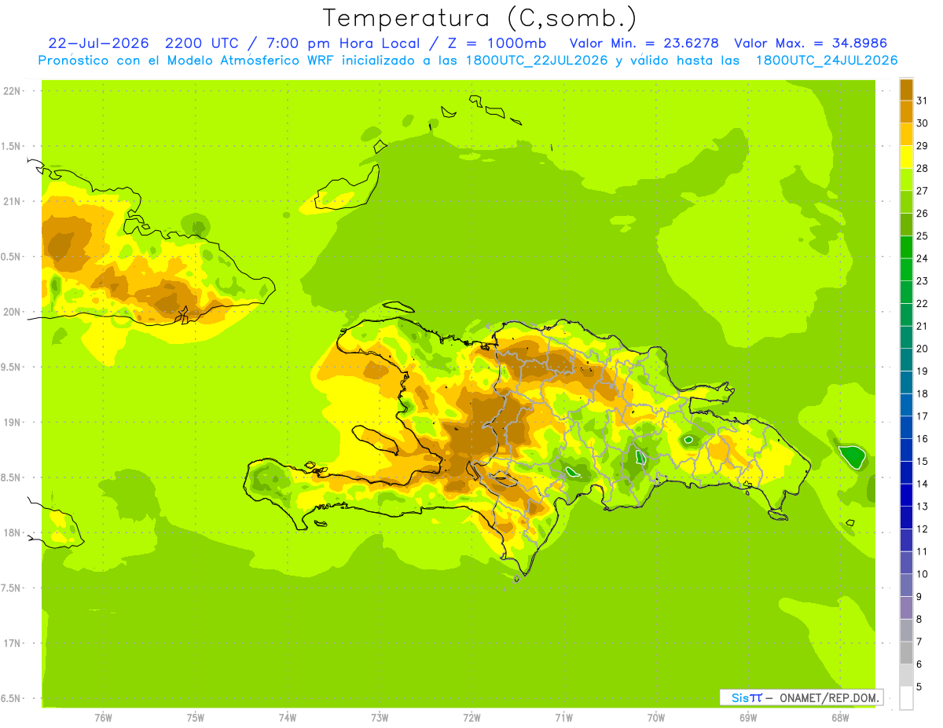Click the '69W' longitude label
943x728 pixels.
[748, 718]
